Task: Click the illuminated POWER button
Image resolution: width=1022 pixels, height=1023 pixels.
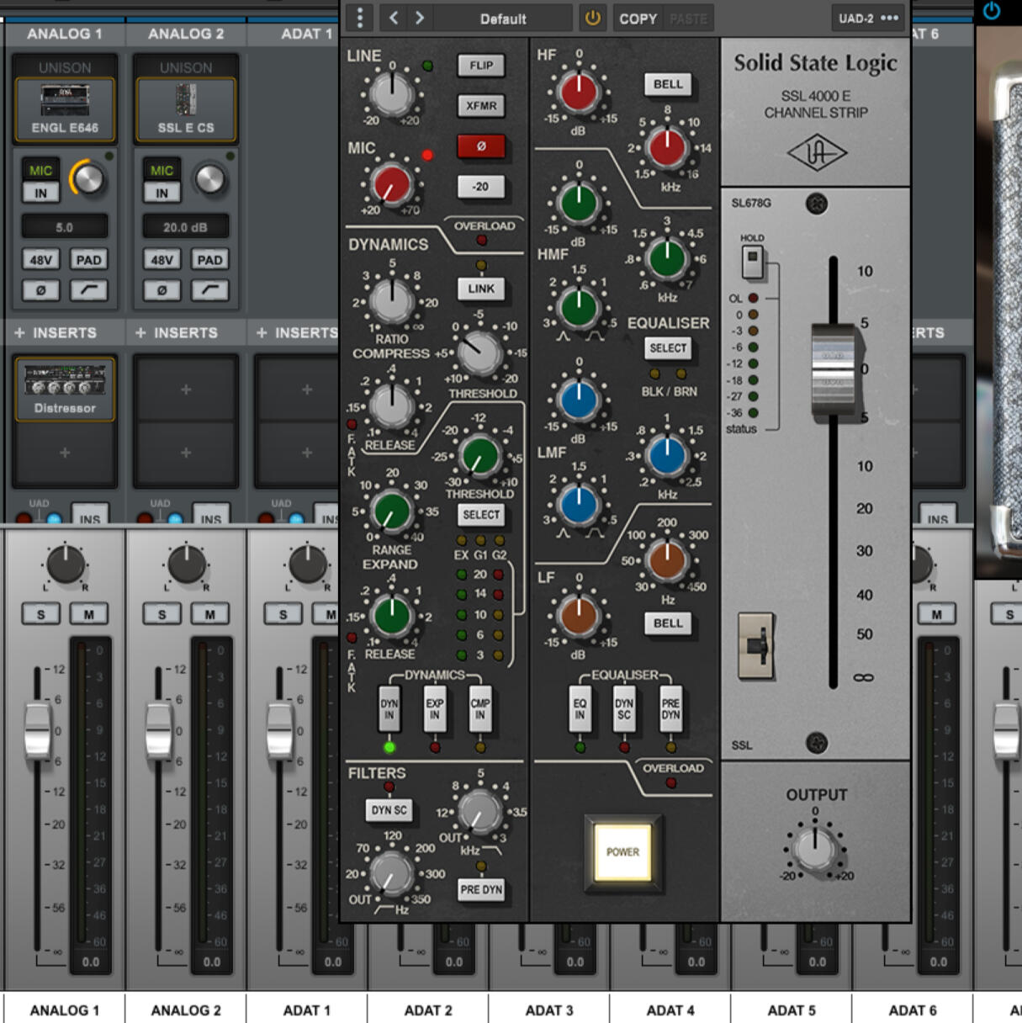Action: (622, 852)
